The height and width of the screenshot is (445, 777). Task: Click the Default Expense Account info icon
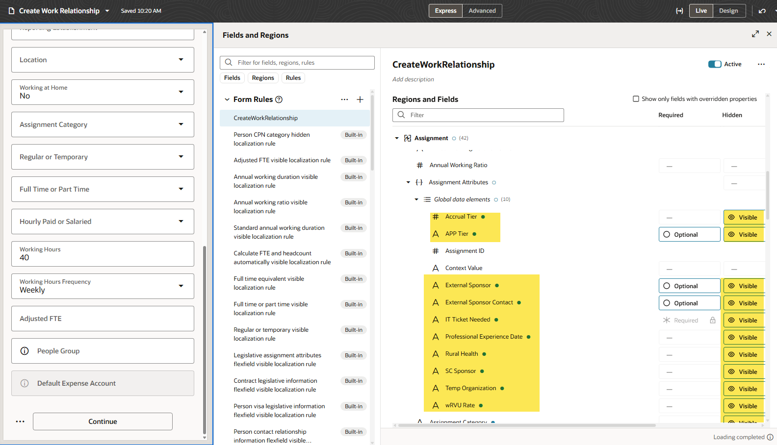(x=25, y=383)
